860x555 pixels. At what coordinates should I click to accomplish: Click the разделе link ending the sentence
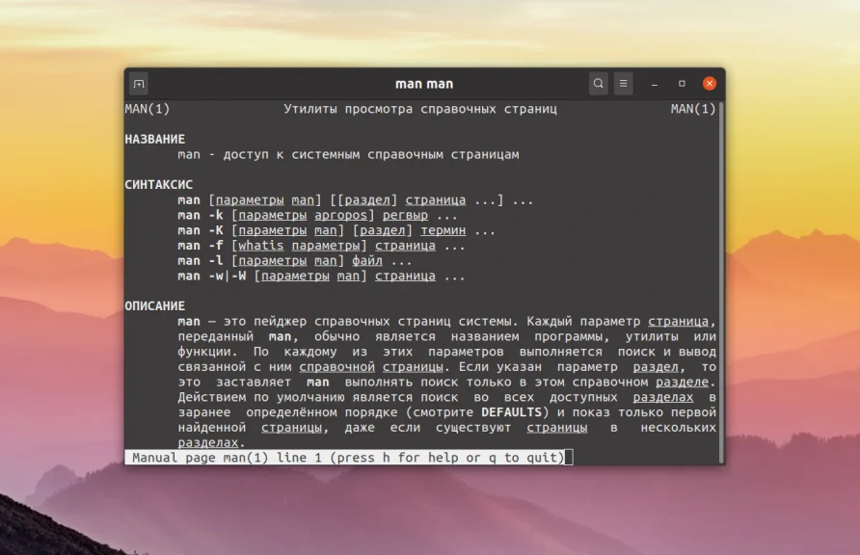681,382
